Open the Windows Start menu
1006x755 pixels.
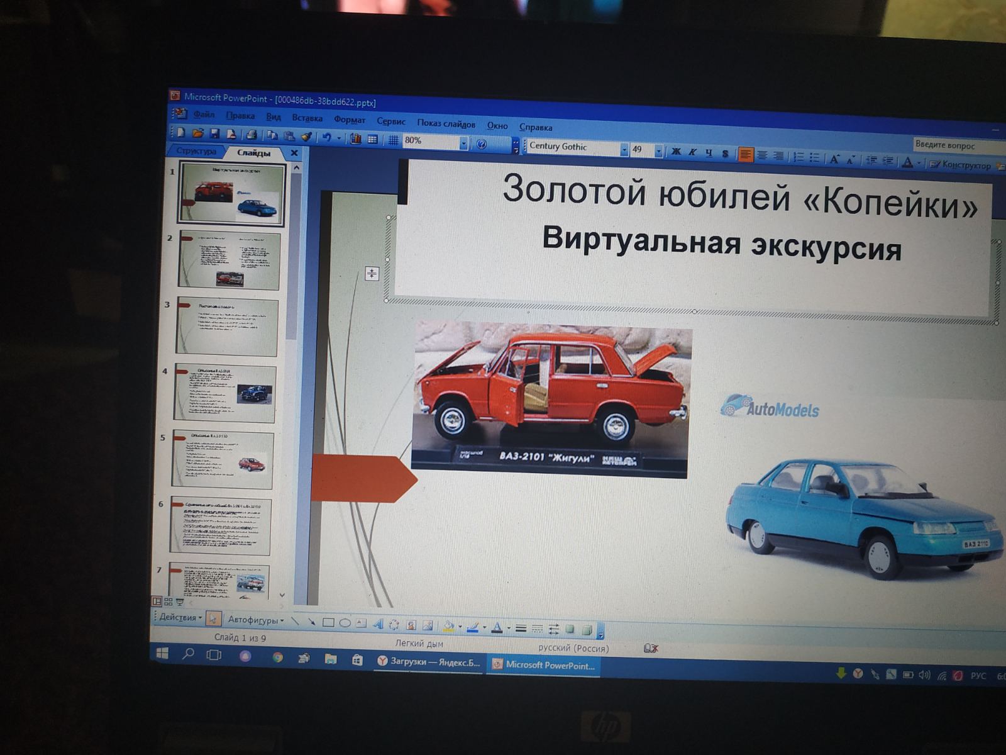(x=162, y=653)
